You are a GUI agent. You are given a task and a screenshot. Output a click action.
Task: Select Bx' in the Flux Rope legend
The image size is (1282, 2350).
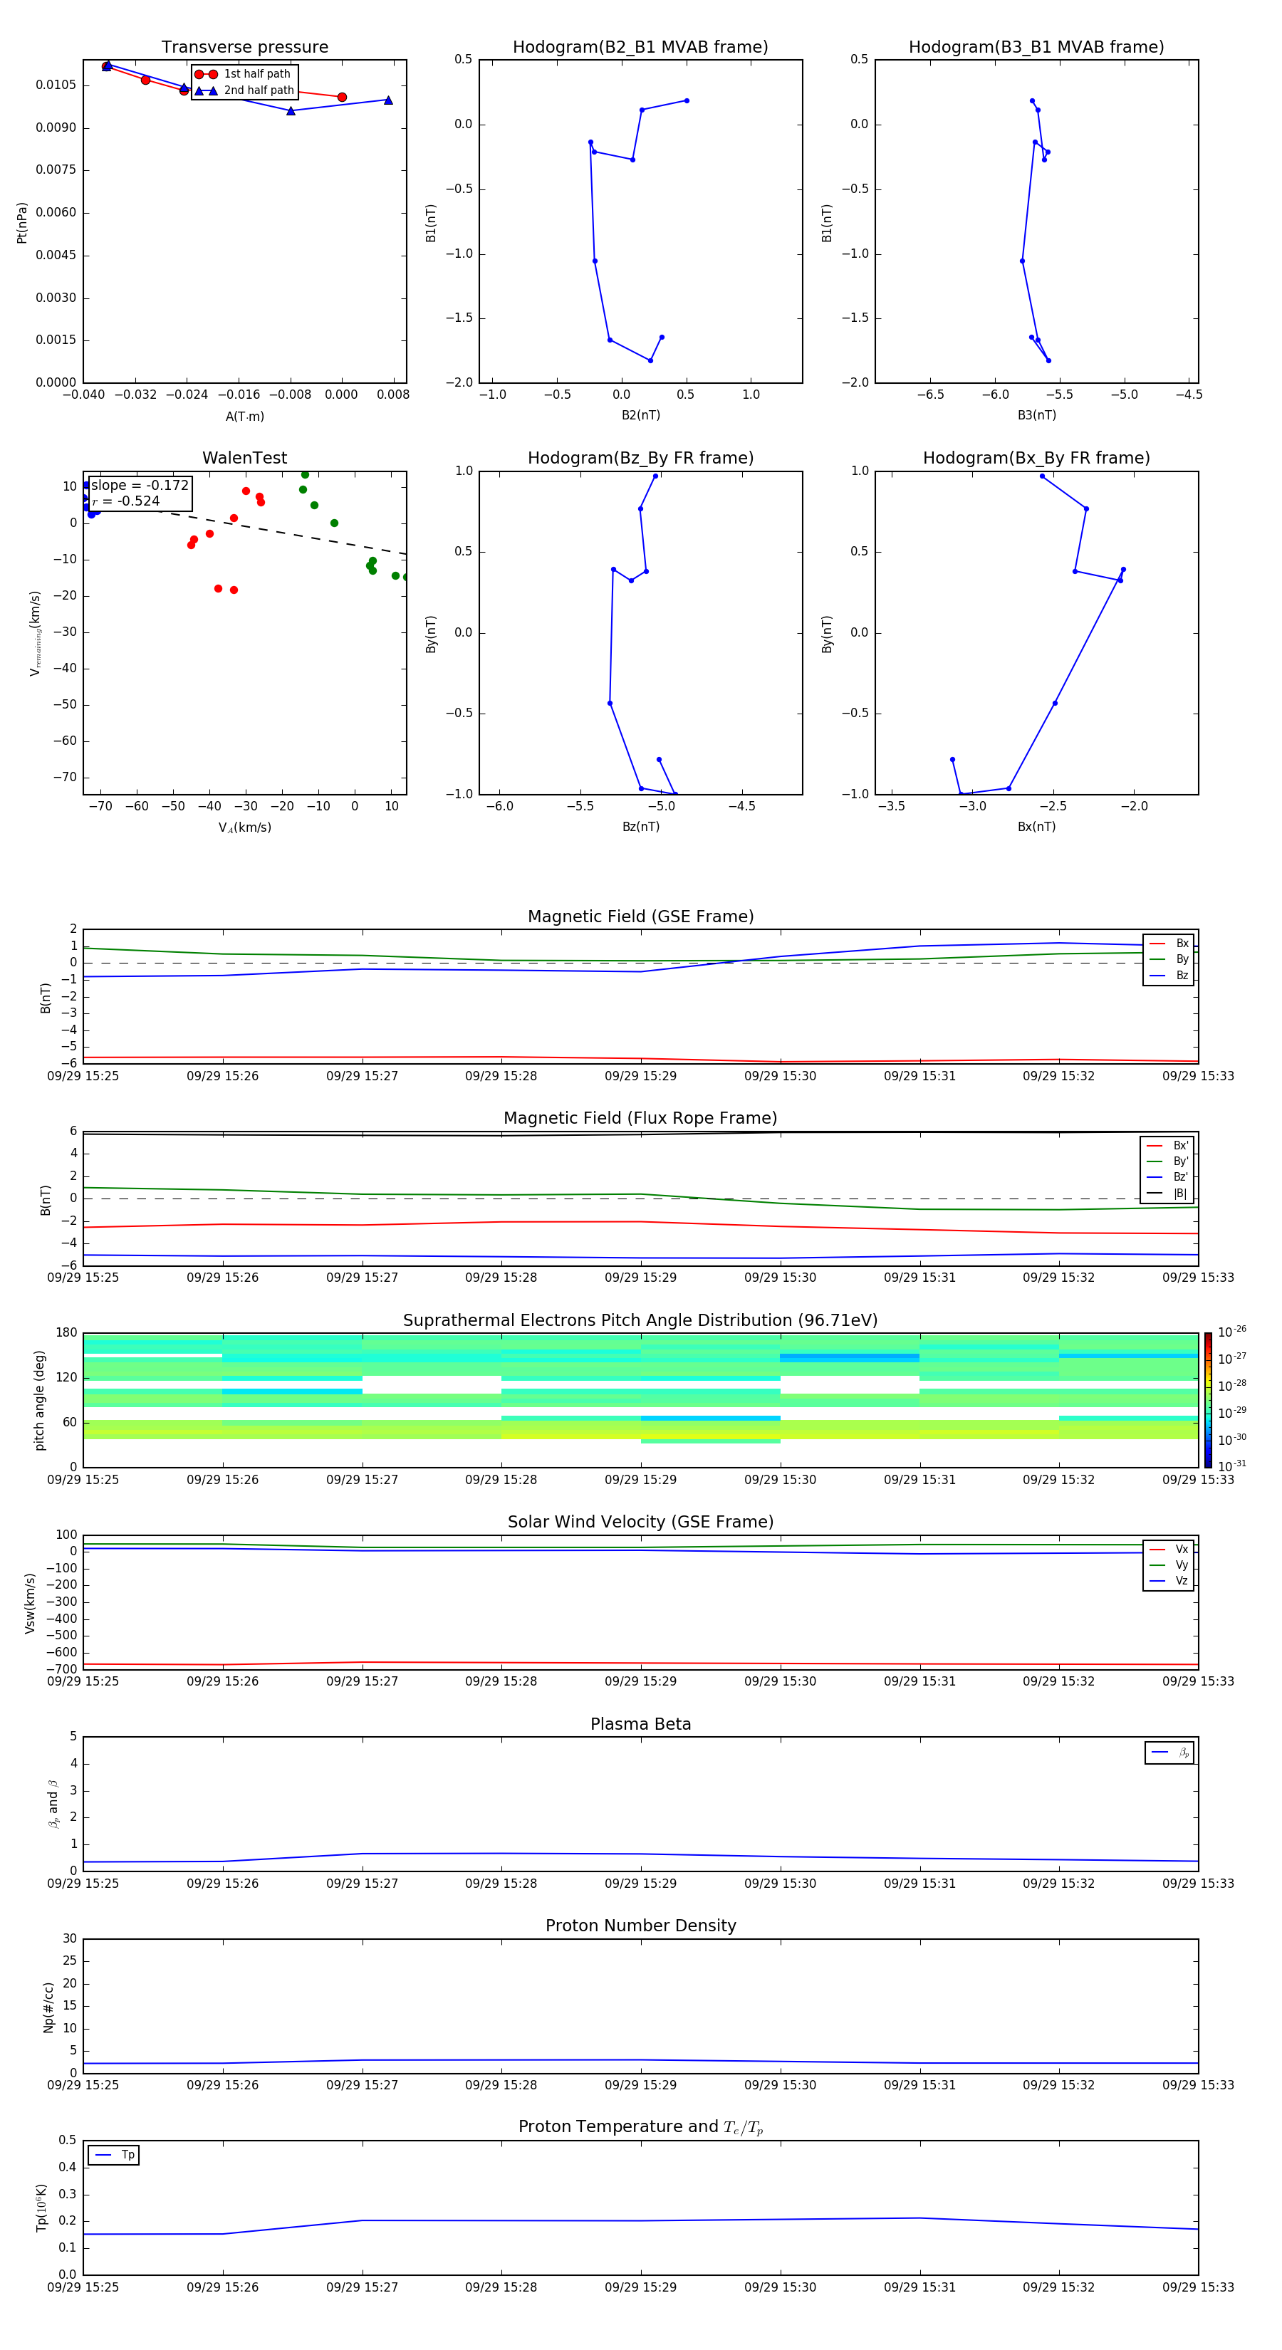[1167, 1146]
